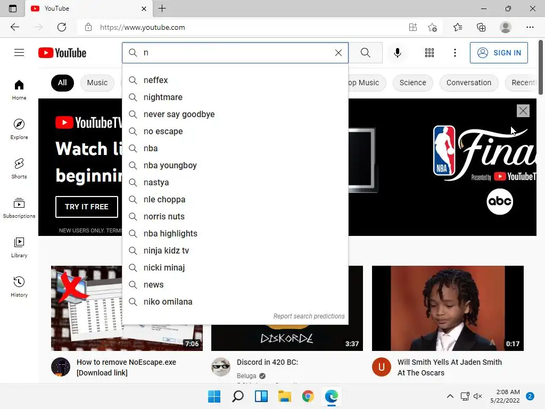
Task: Go to Home in the sidebar
Action: (x=19, y=89)
